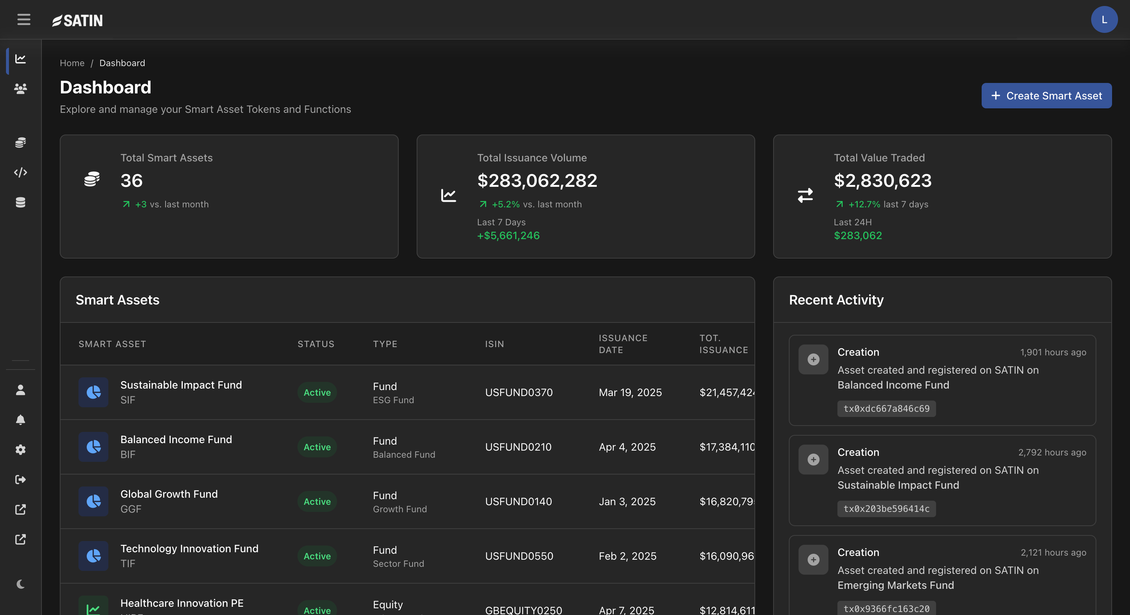The height and width of the screenshot is (615, 1130).
Task: Open Healthcare Innovation PE asset name
Action: (x=182, y=603)
